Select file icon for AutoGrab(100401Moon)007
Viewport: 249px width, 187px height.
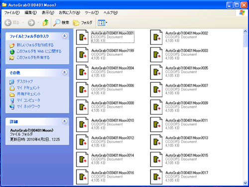[x=156, y=90]
